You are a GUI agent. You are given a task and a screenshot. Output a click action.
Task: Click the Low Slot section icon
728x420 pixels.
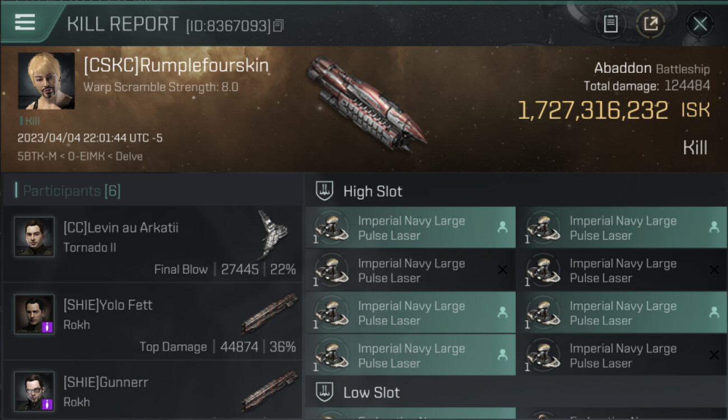tap(325, 392)
